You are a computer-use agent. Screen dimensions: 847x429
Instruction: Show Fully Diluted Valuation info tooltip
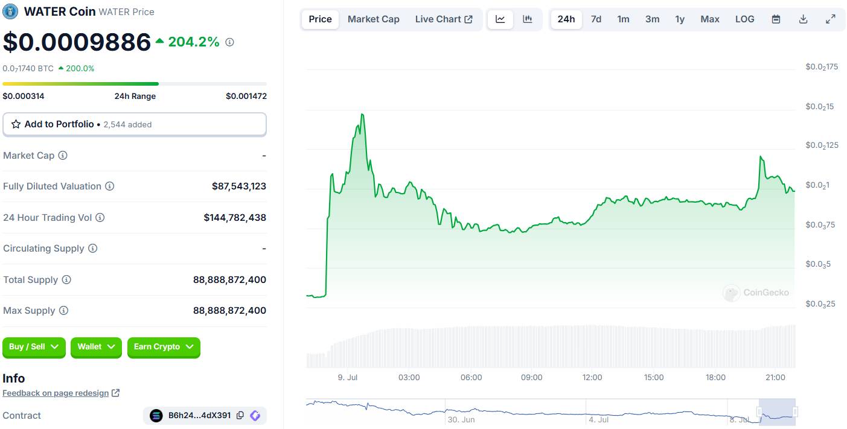click(x=109, y=186)
